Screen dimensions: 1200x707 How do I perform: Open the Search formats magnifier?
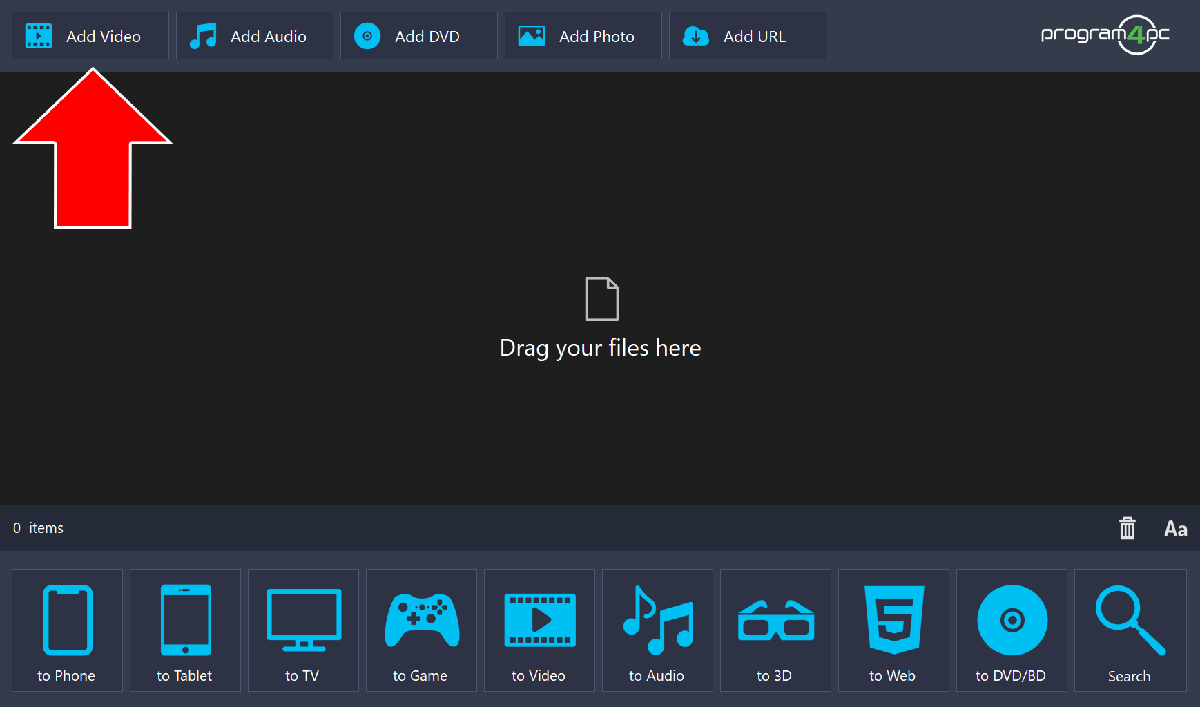click(x=1130, y=630)
